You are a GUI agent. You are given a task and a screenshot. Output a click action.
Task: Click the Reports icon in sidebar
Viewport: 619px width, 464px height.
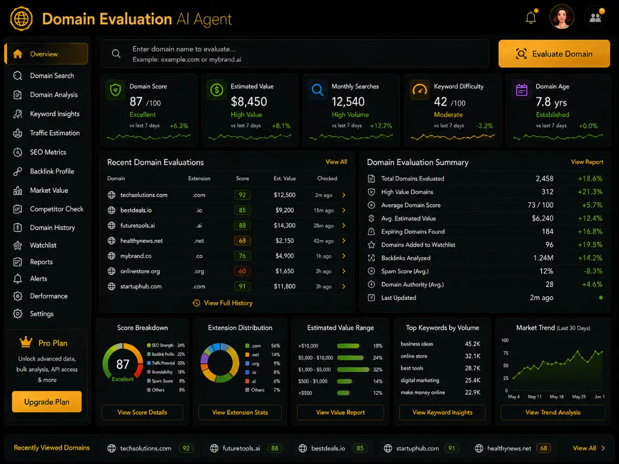[18, 262]
